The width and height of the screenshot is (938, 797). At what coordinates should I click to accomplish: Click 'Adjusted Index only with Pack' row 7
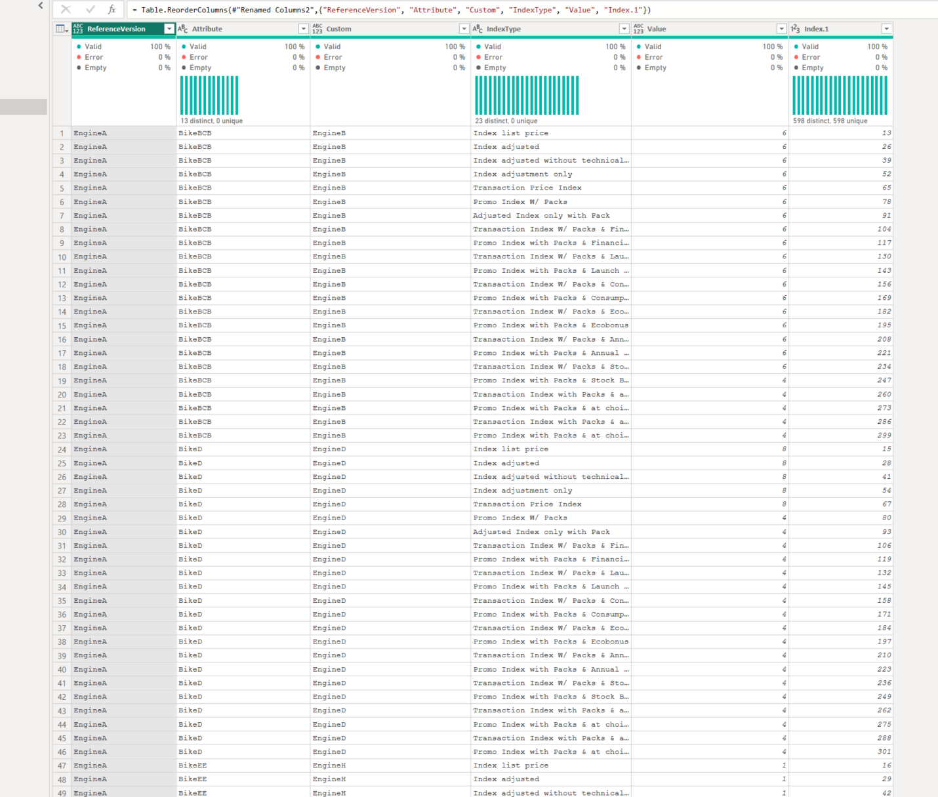(x=551, y=215)
